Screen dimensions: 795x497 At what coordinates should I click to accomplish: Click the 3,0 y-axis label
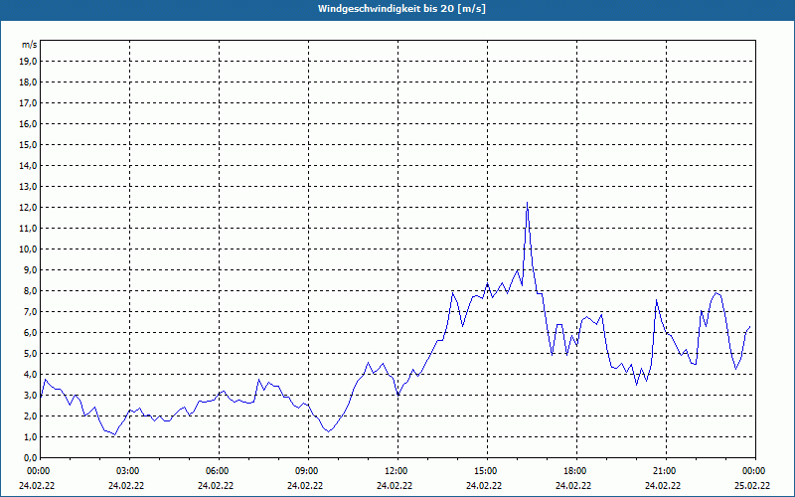click(30, 395)
